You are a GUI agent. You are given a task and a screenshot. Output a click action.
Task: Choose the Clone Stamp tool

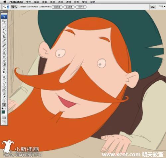[x=4, y=53]
